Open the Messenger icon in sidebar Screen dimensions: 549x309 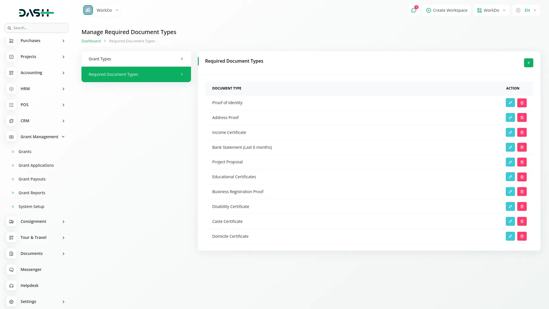point(11,270)
